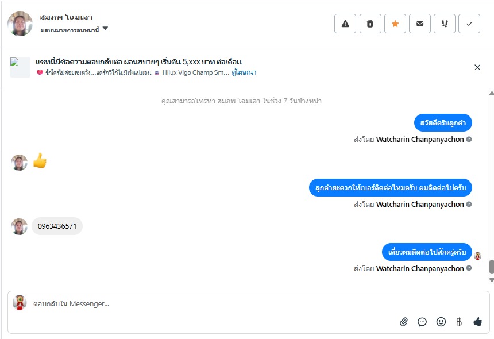Viewport: 494px width, 339px height.
Task: Attach a file using the paperclip icon
Action: [404, 322]
